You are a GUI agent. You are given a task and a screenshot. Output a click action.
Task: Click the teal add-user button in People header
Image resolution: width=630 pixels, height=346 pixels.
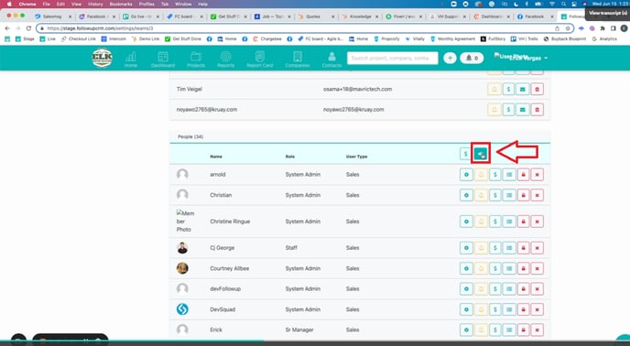click(x=481, y=154)
